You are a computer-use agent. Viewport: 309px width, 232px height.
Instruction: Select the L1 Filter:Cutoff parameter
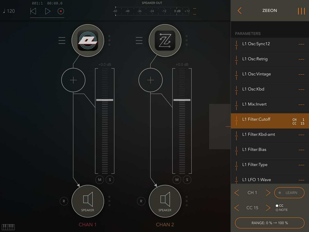coord(270,121)
